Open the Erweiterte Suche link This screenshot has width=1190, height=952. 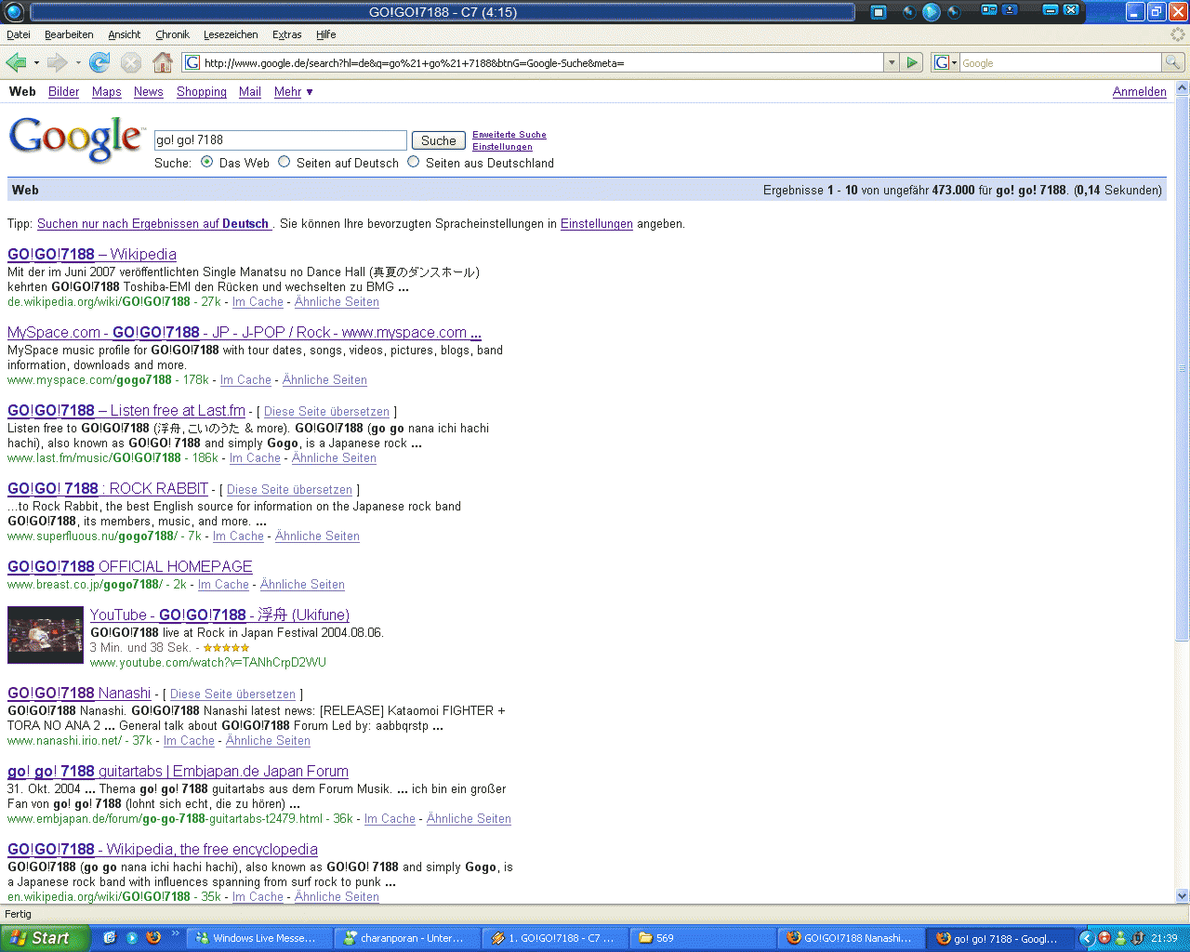[x=509, y=135]
